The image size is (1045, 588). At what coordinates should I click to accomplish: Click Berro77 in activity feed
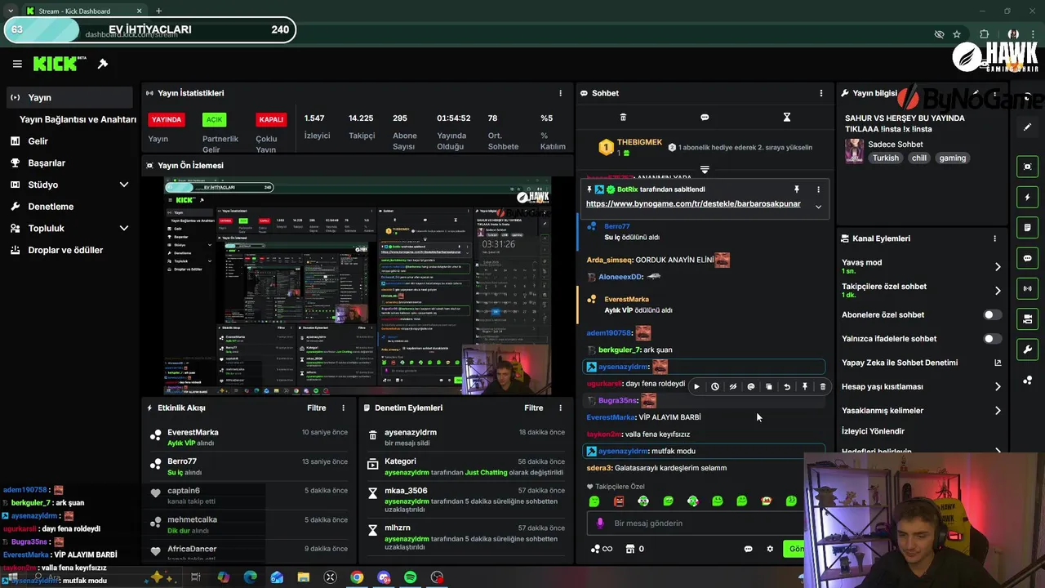tap(182, 461)
